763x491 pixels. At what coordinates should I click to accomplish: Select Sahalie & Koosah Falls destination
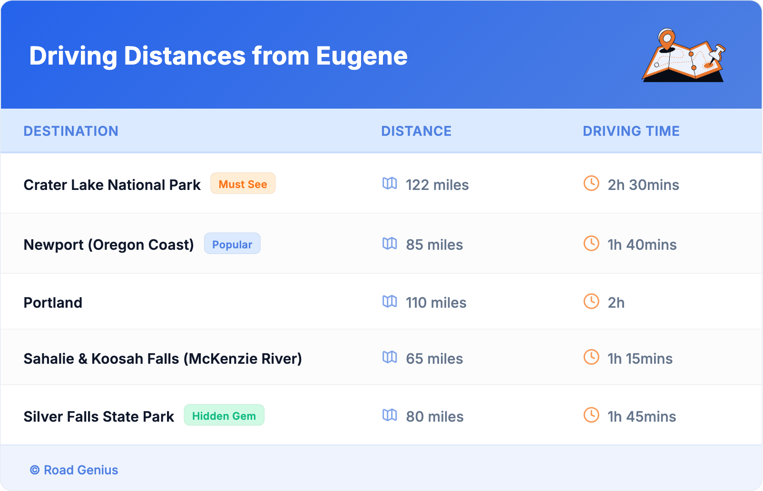163,359
